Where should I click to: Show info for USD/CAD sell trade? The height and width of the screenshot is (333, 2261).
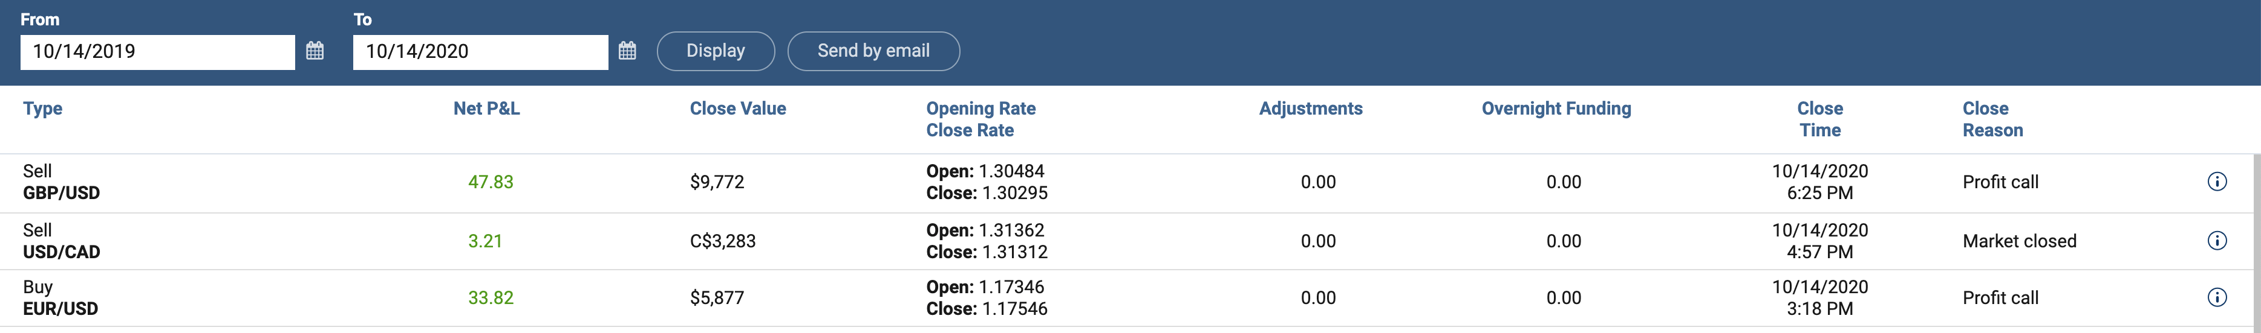pyautogui.click(x=2216, y=240)
